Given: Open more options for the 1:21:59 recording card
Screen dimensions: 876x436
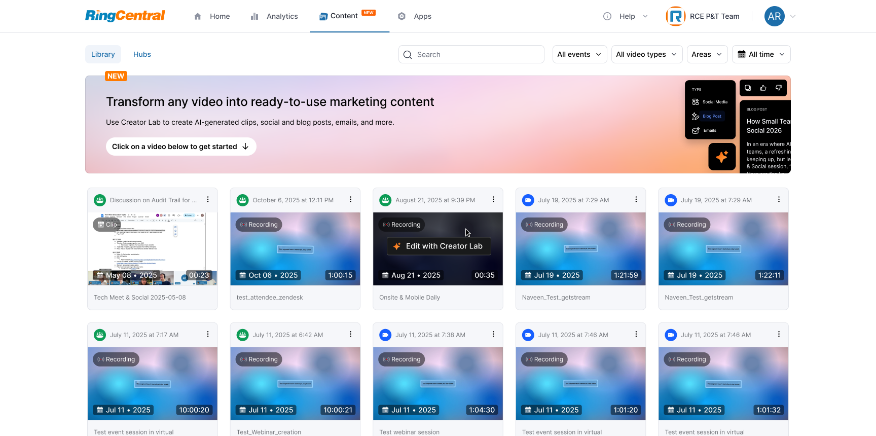Looking at the screenshot, I should click(636, 200).
